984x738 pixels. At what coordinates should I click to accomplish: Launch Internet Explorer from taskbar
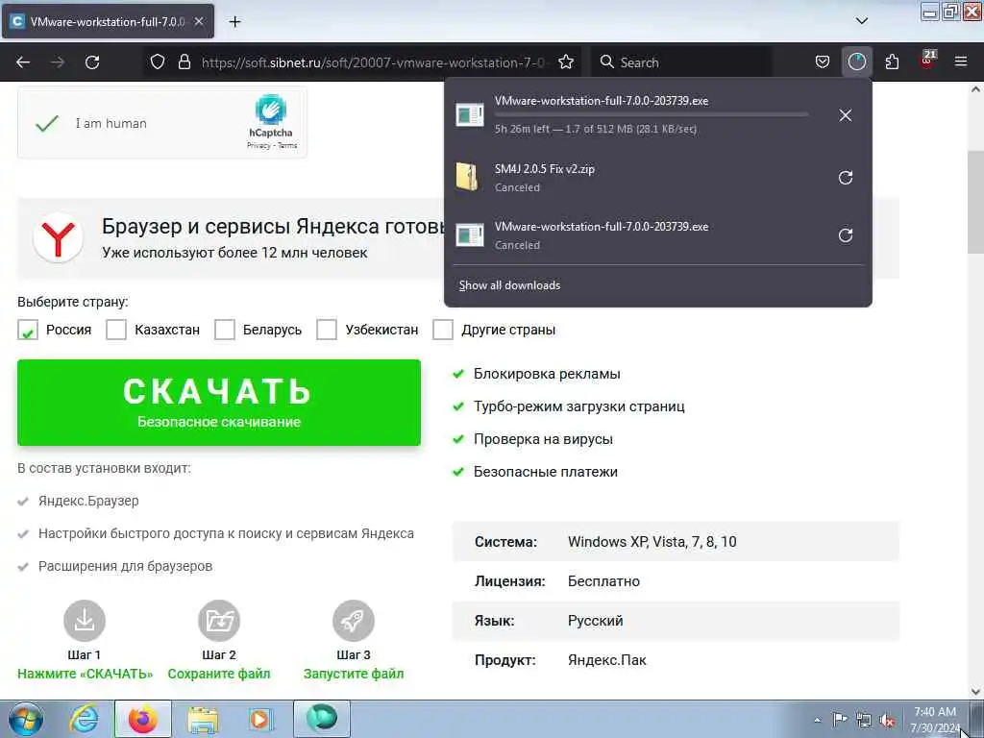click(x=84, y=719)
